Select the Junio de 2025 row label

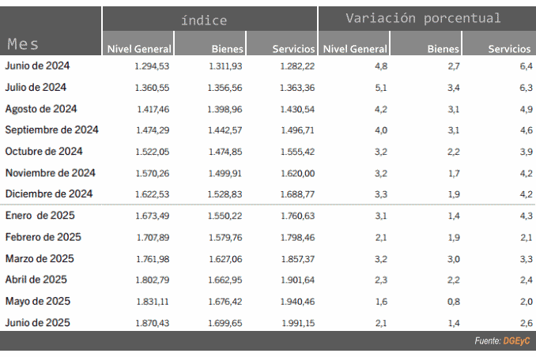[38, 322]
